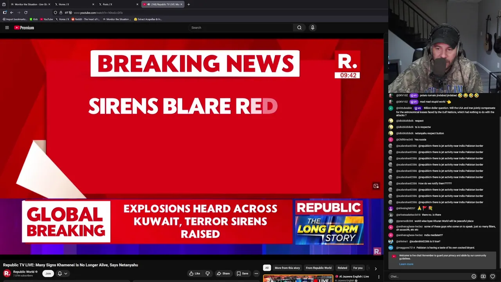This screenshot has height=282, width=501.
Task: Click the Republic World channel avatar
Action: click(x=7, y=273)
